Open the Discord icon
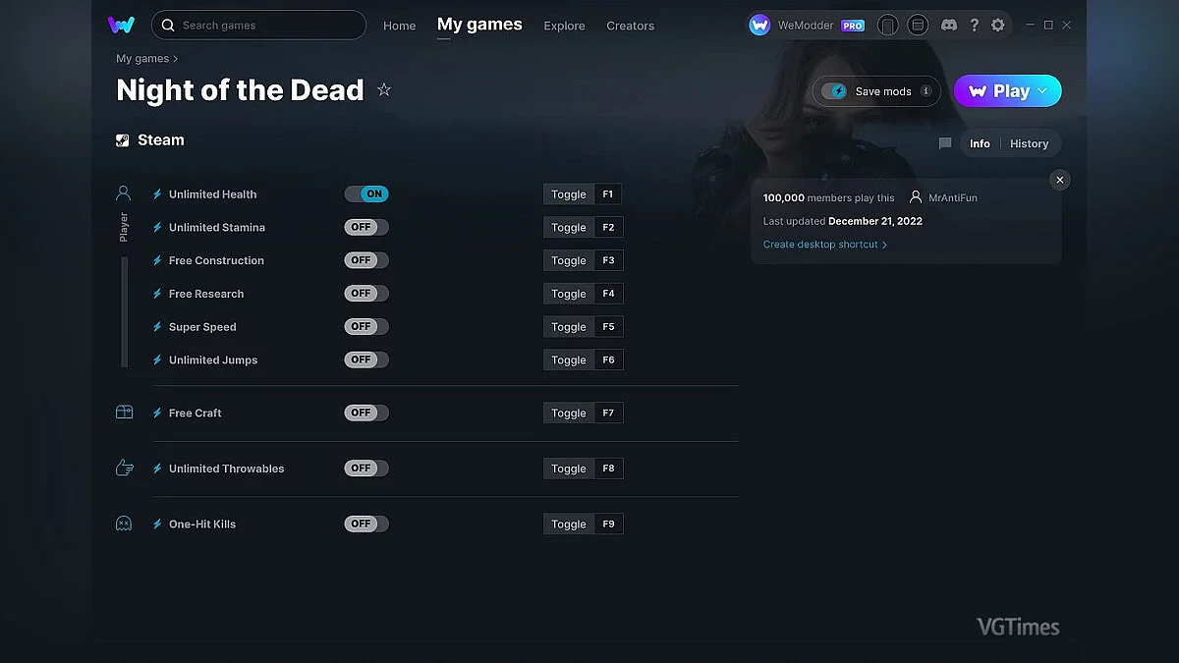Image resolution: width=1179 pixels, height=663 pixels. coord(948,26)
